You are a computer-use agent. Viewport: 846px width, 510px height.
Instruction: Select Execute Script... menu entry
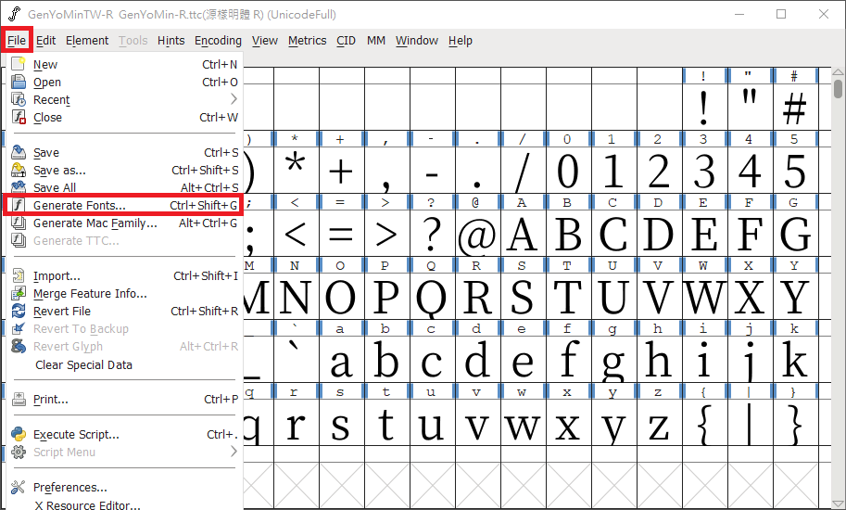pos(123,435)
